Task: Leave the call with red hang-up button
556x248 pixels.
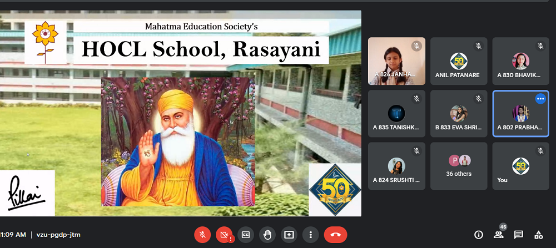Action: click(x=335, y=235)
